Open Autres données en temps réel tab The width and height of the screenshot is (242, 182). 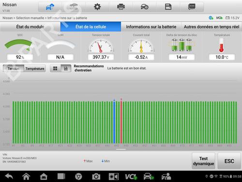tap(212, 27)
